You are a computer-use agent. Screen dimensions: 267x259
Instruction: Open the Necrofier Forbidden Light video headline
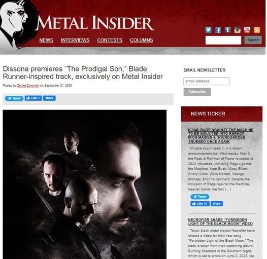pos(220,221)
